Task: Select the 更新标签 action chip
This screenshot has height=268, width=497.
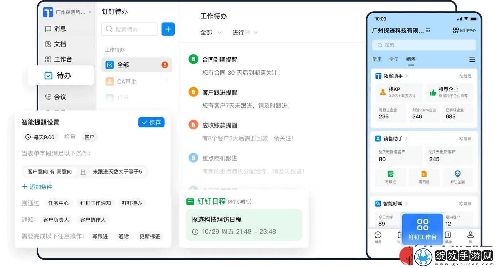Action: click(x=150, y=236)
